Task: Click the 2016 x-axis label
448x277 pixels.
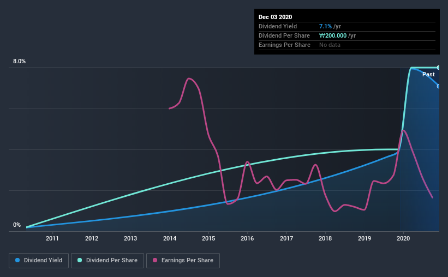Action: click(x=247, y=238)
